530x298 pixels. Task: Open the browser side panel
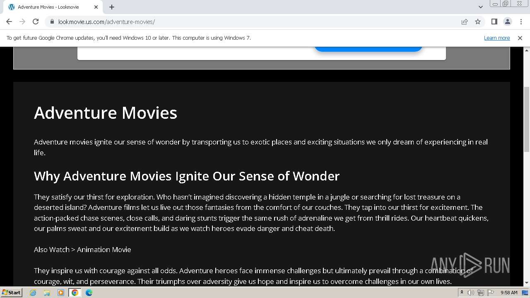[494, 22]
